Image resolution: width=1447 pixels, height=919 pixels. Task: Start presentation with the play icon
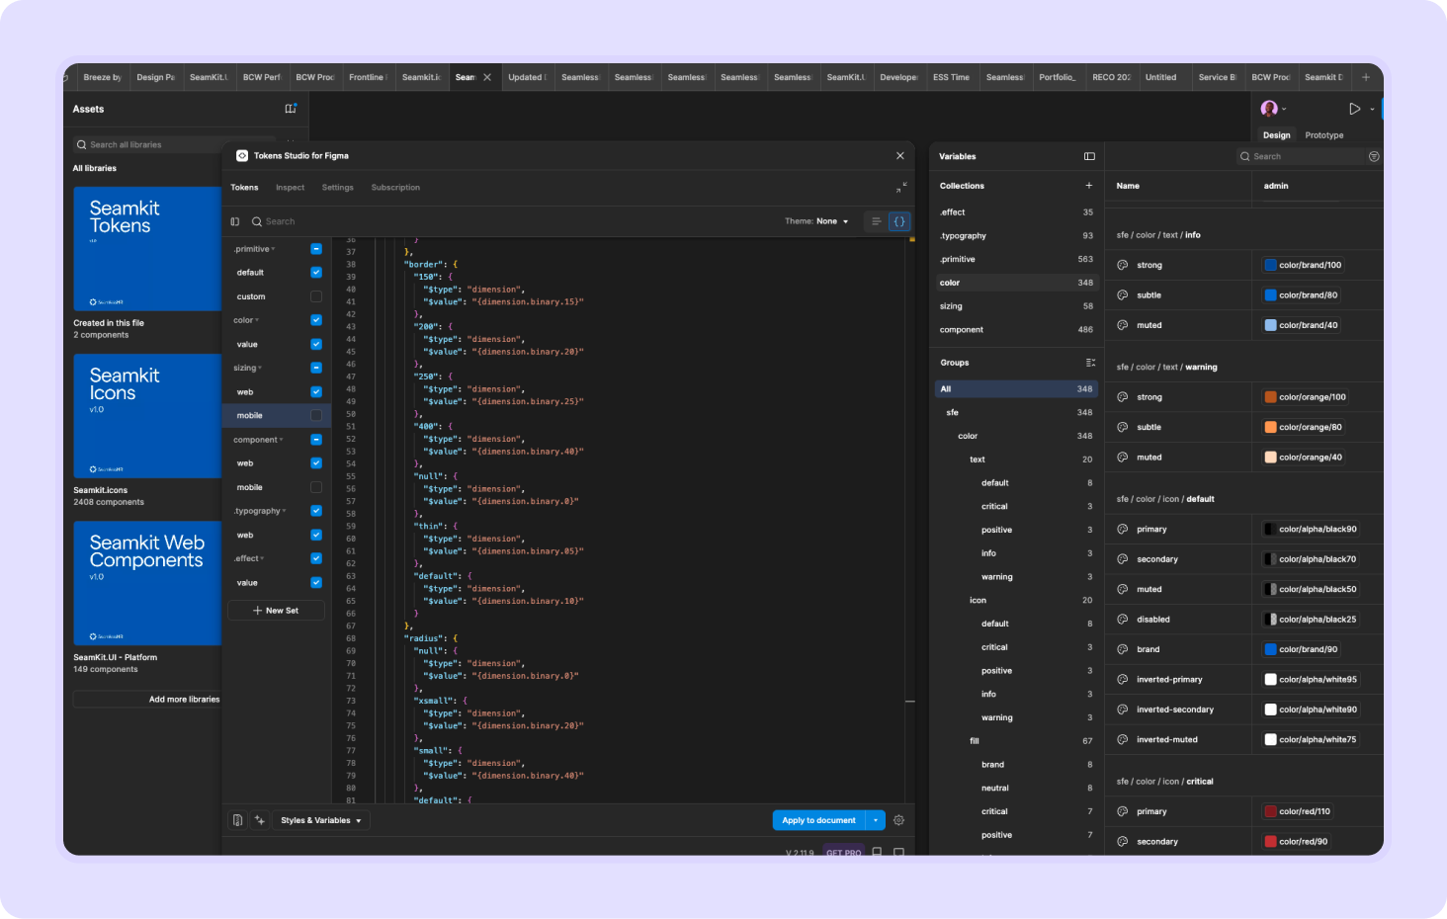coord(1355,109)
